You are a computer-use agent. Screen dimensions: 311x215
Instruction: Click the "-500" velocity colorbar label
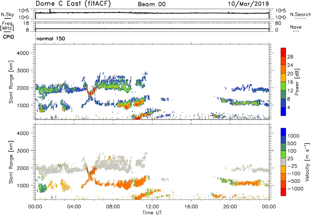point(294,181)
